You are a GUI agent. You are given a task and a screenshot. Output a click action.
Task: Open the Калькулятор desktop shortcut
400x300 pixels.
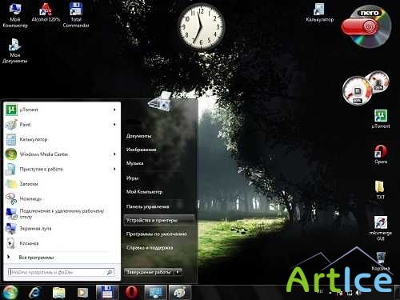(319, 13)
